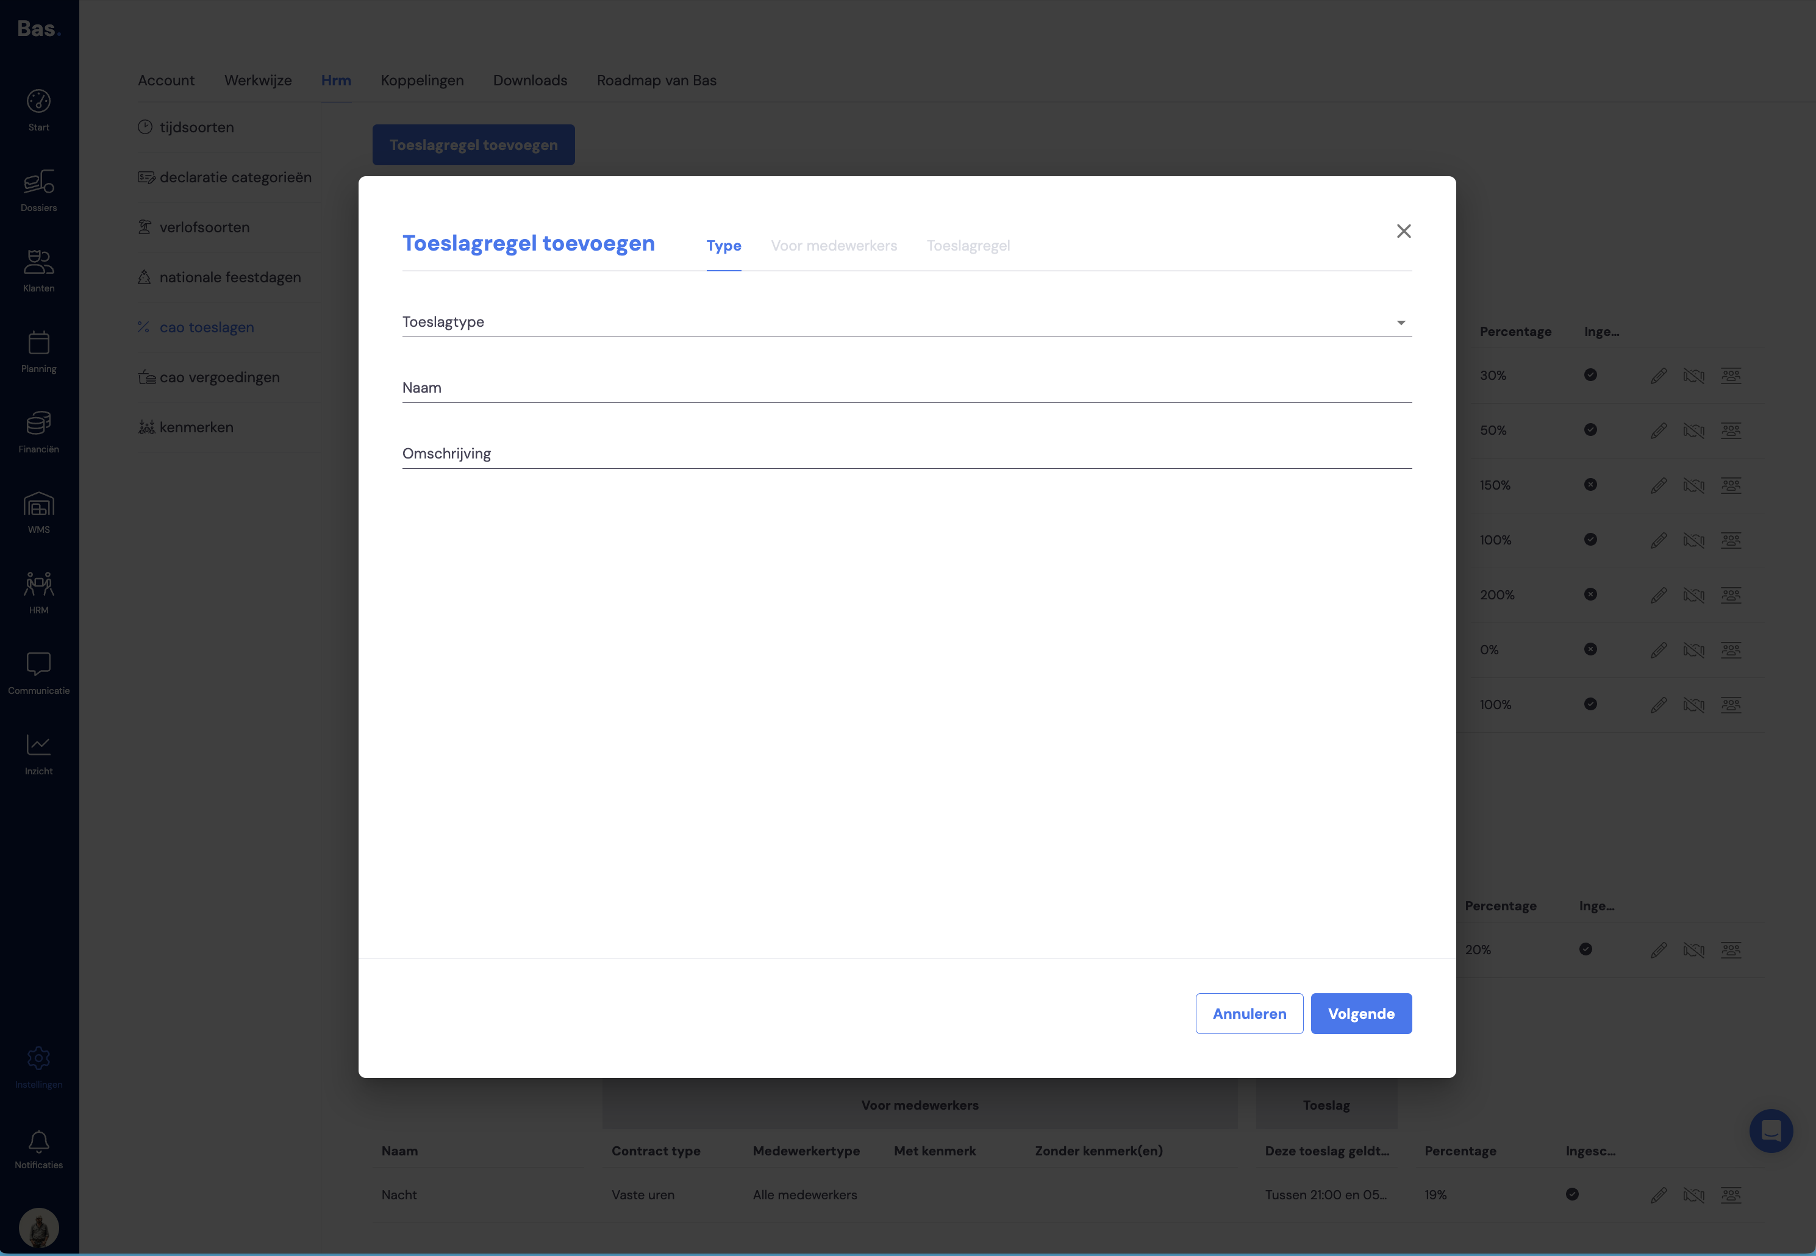Toggle hide icon on the Nacht row
Screen dimensions: 1816x1256
click(1694, 1194)
